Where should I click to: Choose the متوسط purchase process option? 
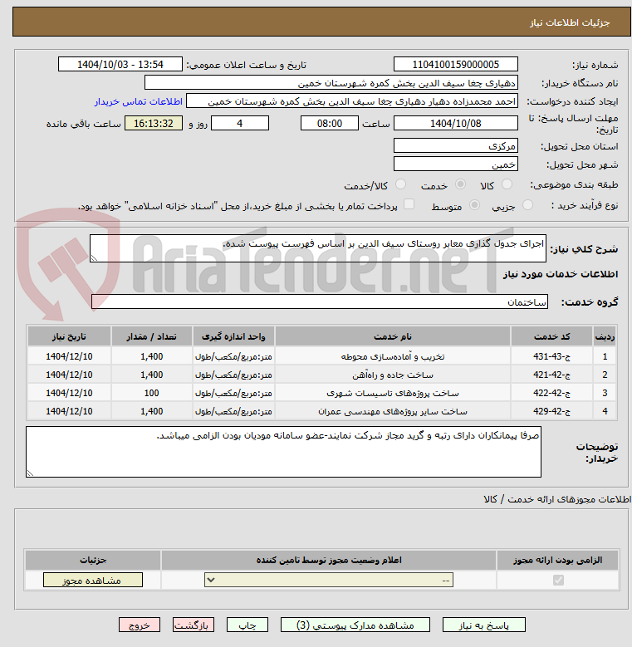point(475,205)
